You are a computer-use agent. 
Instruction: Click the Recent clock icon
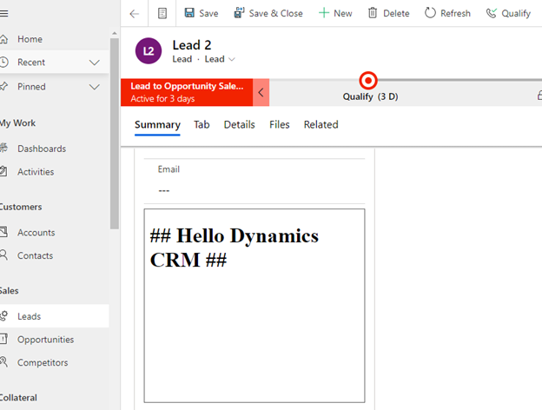pyautogui.click(x=3, y=63)
